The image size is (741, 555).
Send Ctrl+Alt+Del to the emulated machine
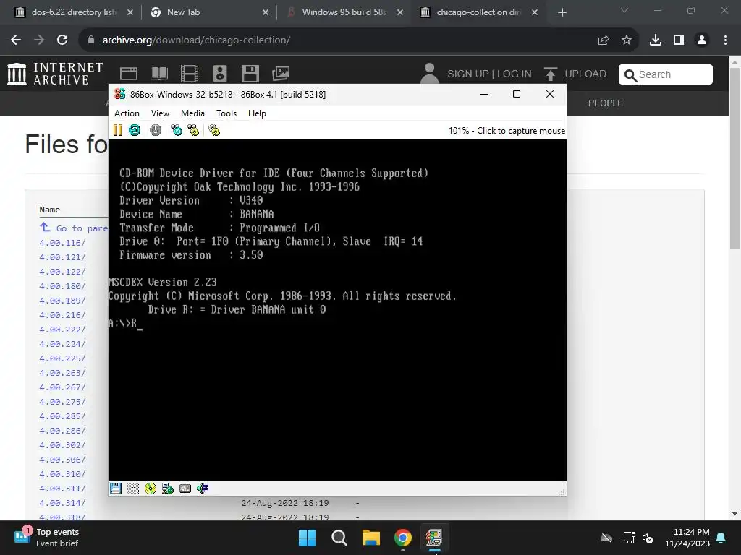177,130
